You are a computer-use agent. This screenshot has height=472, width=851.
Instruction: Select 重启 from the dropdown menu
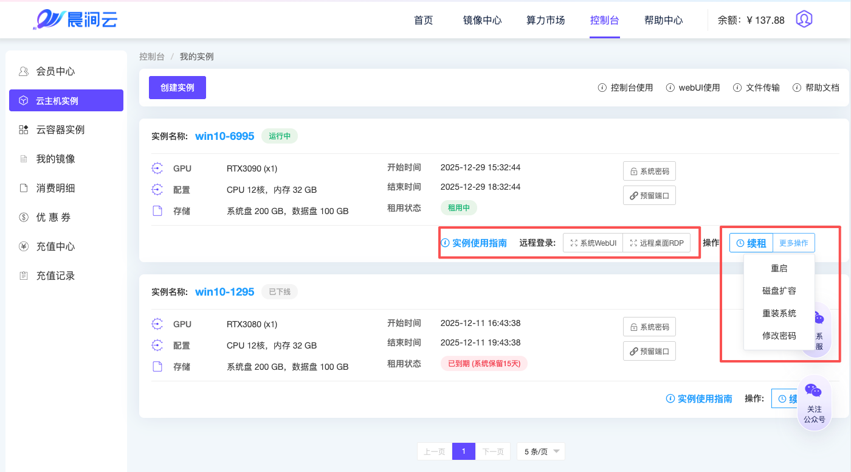tap(779, 268)
